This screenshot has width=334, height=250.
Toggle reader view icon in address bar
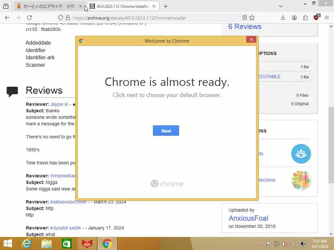tap(245, 18)
